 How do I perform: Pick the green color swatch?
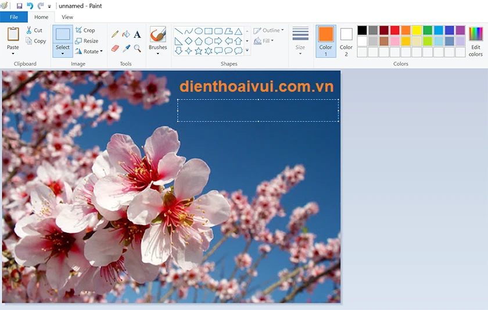(428, 30)
